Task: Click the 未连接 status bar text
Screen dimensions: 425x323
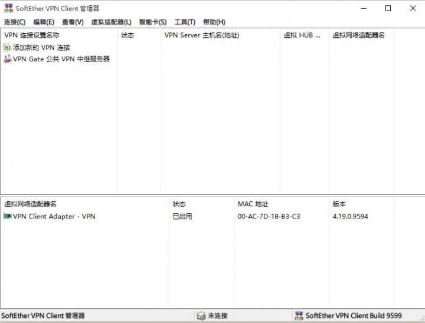Action: point(218,316)
